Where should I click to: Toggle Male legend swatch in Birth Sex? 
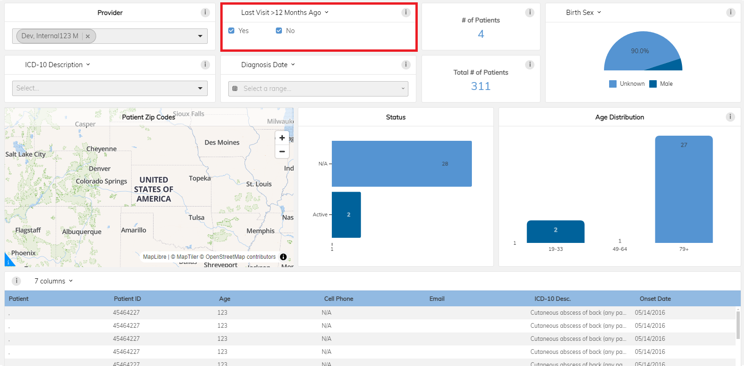(653, 84)
